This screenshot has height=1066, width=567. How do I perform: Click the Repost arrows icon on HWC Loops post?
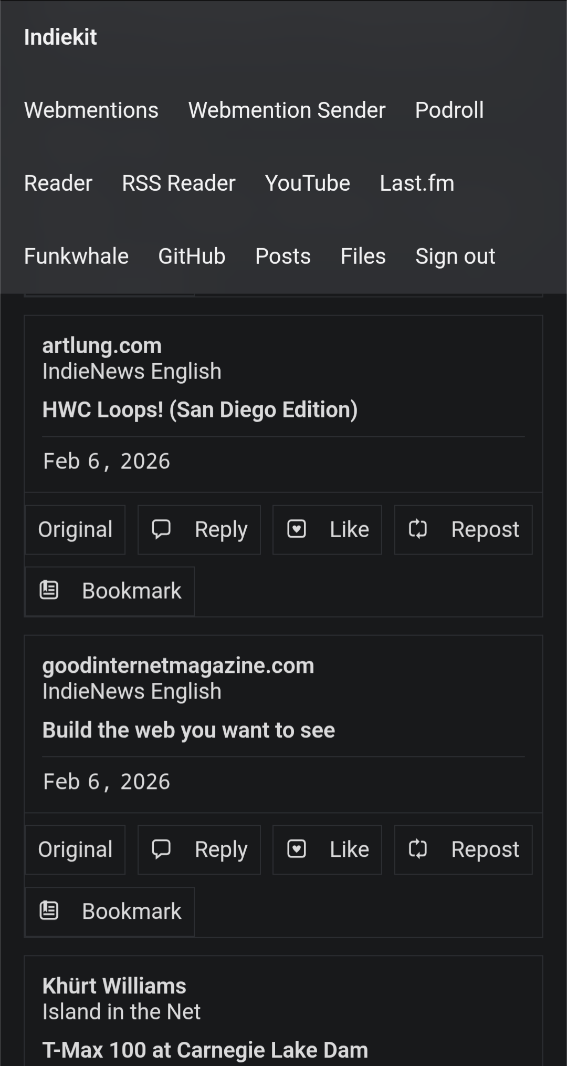pyautogui.click(x=418, y=529)
